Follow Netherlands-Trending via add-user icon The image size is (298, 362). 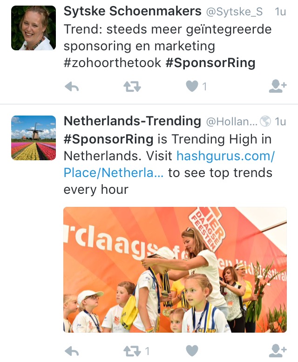coord(278,350)
